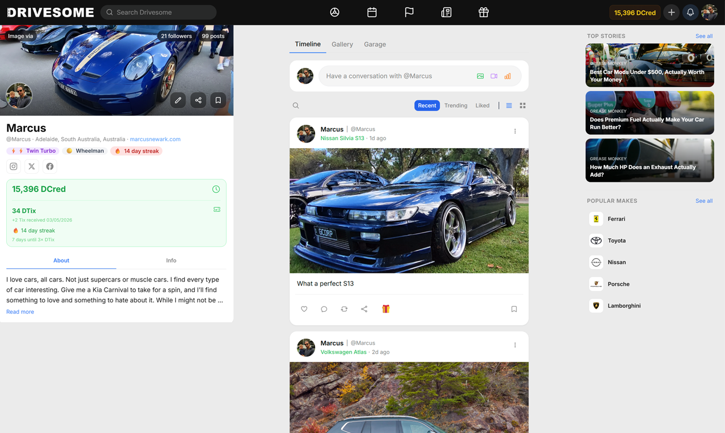This screenshot has width=725, height=433.
Task: Open the Volkswagen Atlas car link
Action: point(344,352)
